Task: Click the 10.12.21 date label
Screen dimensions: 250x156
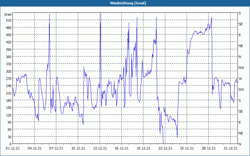Action: pos(78,149)
